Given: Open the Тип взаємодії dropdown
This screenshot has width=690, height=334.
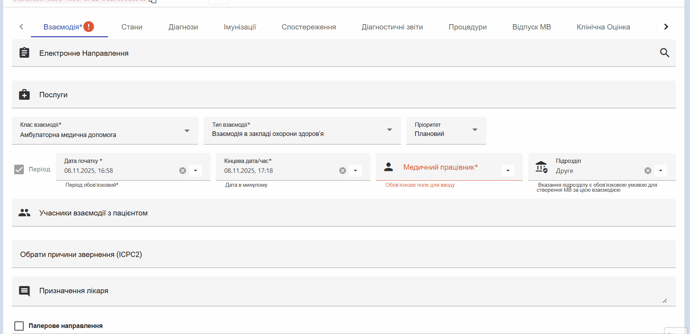Looking at the screenshot, I should point(389,130).
